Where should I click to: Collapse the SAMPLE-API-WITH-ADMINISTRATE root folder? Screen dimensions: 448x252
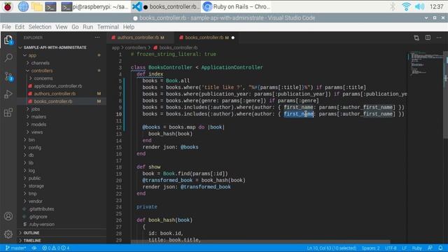55,48
